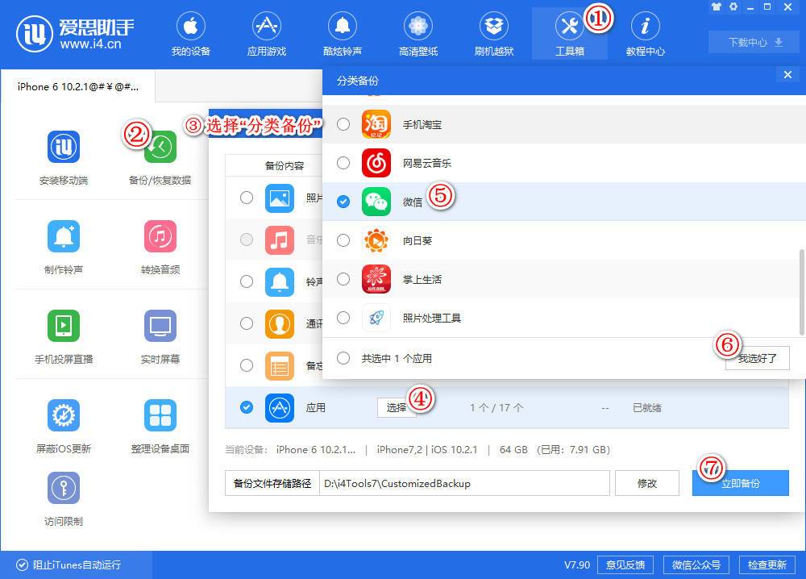
Task: Select 手机淘宝 in the app list
Action: click(343, 124)
